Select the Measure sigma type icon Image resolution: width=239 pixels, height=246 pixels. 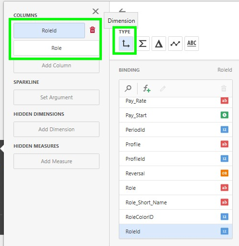tap(142, 44)
